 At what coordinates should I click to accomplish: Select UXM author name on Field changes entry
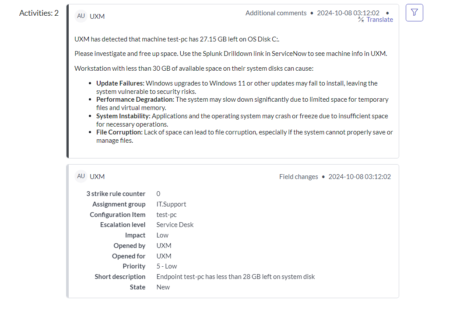(x=97, y=177)
